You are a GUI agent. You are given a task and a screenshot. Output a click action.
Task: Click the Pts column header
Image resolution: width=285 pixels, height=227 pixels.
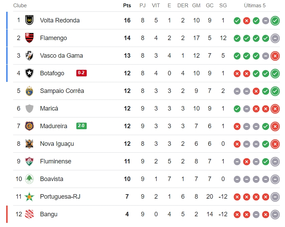(127, 6)
